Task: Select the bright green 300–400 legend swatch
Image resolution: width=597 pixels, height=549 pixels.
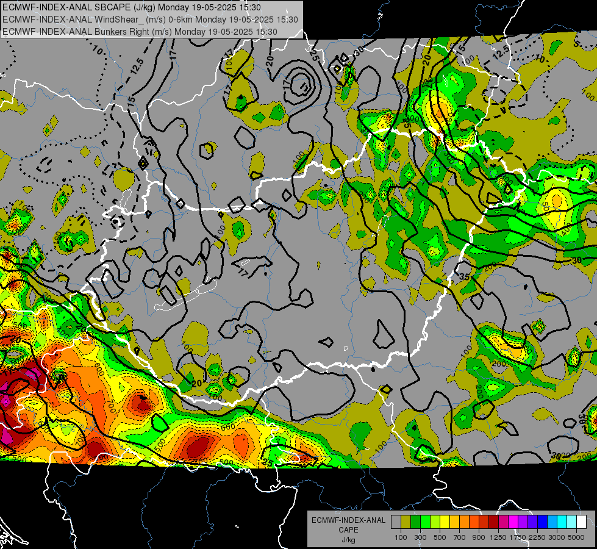Action: pyautogui.click(x=425, y=522)
